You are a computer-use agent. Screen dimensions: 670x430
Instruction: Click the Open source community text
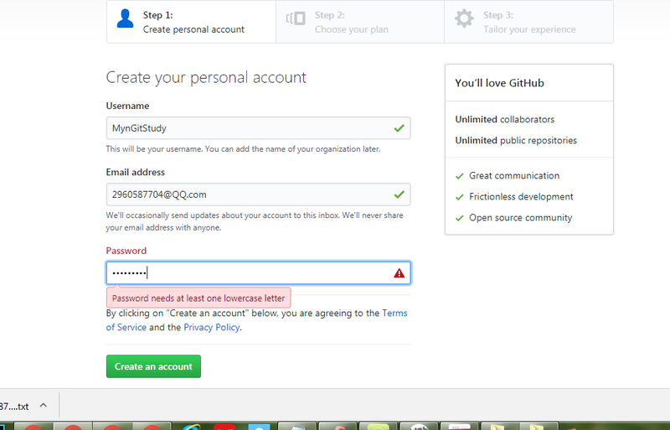tap(520, 217)
